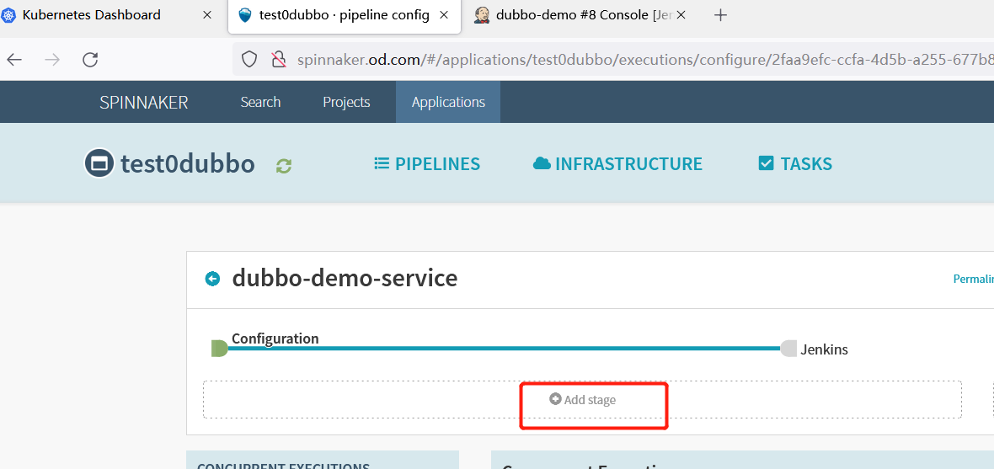The height and width of the screenshot is (469, 994).
Task: Select the Configuration stage node
Action: tap(219, 349)
